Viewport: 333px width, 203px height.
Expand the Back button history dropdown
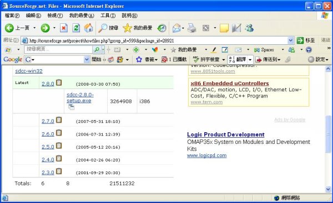click(34, 28)
